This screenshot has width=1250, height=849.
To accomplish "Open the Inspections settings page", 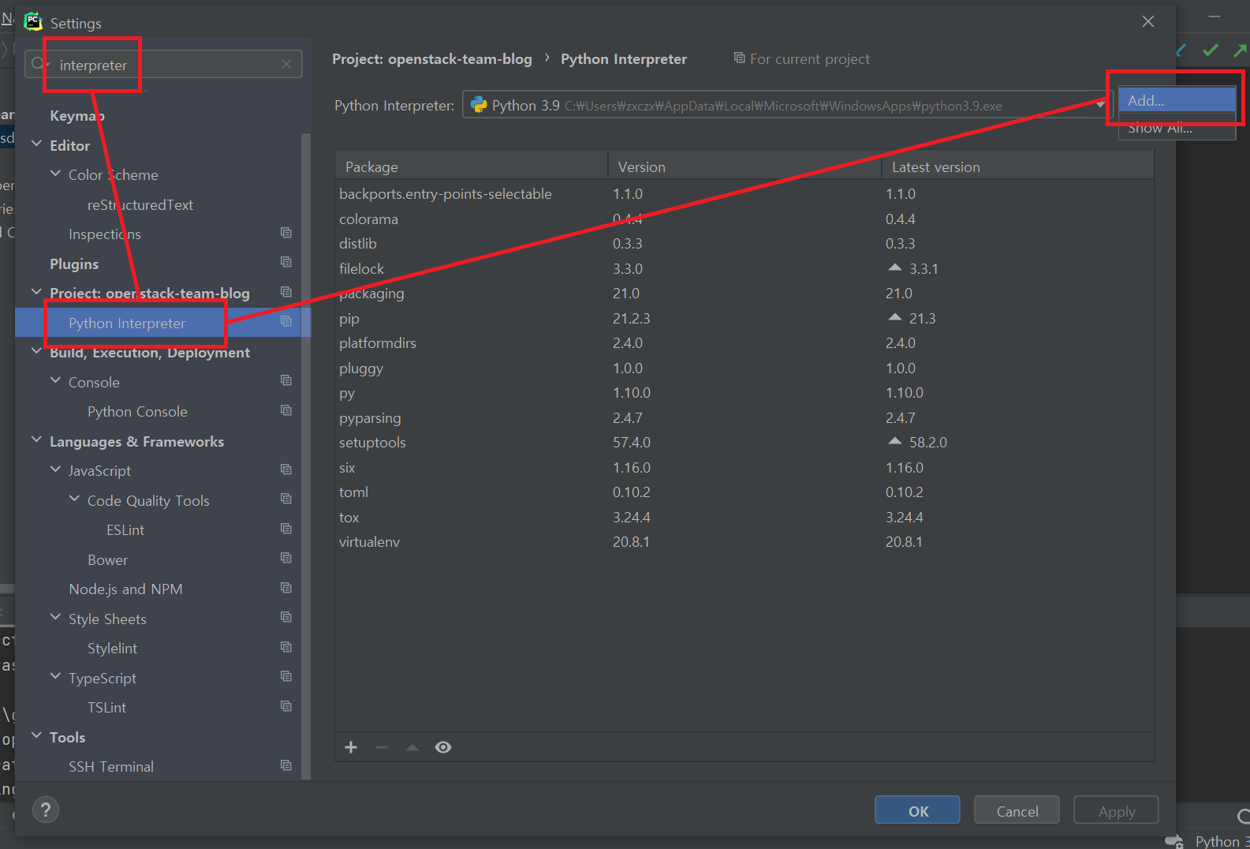I will click(105, 234).
